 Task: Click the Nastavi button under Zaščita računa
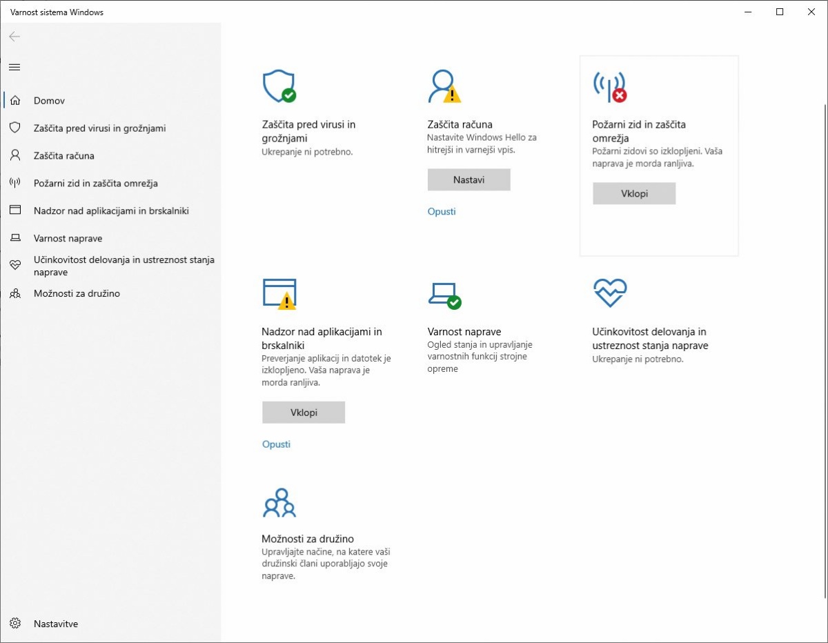click(469, 180)
